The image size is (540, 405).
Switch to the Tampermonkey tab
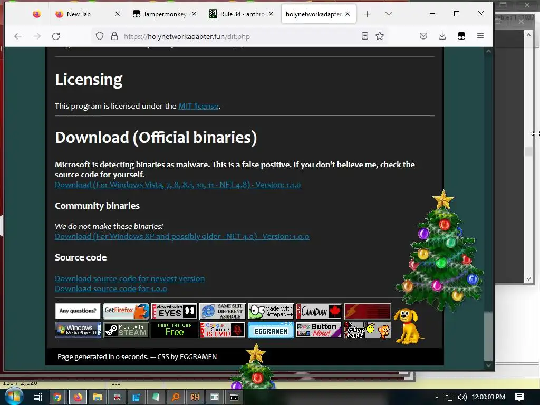[x=165, y=14]
